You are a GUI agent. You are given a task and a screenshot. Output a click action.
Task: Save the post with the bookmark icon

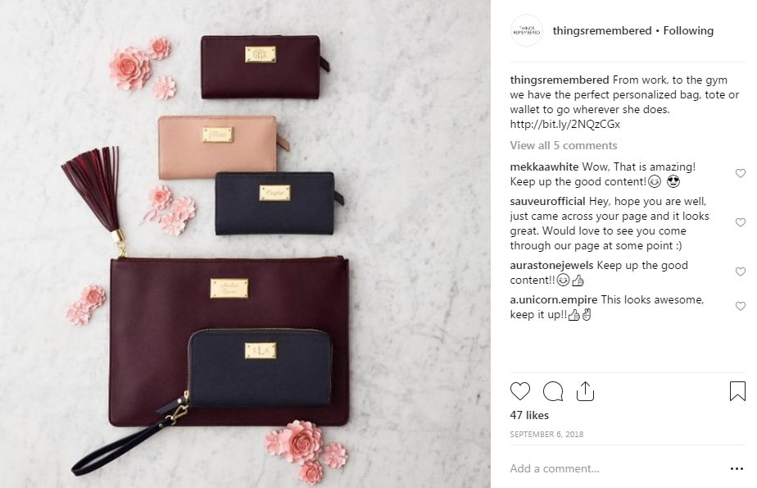(737, 391)
